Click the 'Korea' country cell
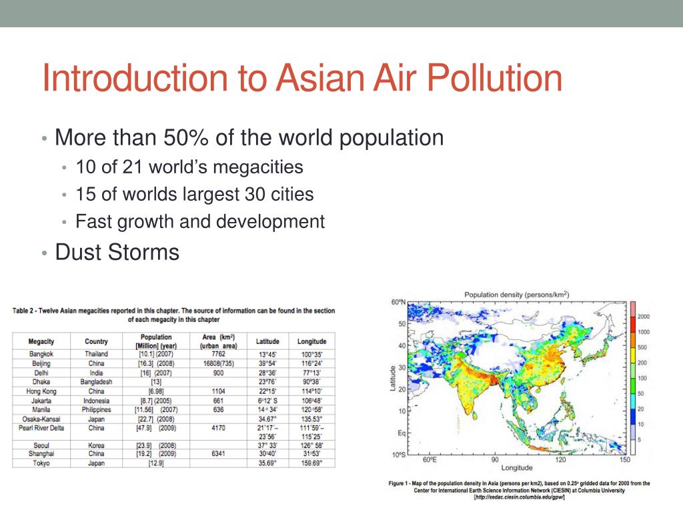This screenshot has width=683, height=512. tap(96, 445)
